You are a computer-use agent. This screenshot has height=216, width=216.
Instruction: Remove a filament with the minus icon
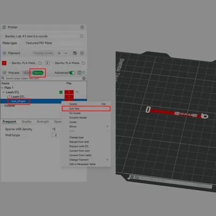66,53
